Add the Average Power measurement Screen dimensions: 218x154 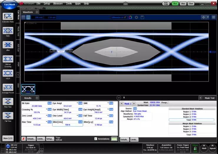click(8, 87)
